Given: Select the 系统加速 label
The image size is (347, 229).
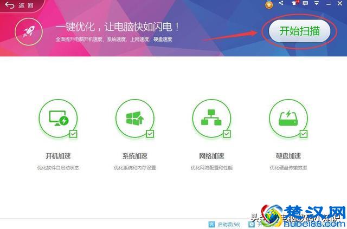Looking at the screenshot, I should (x=135, y=156).
